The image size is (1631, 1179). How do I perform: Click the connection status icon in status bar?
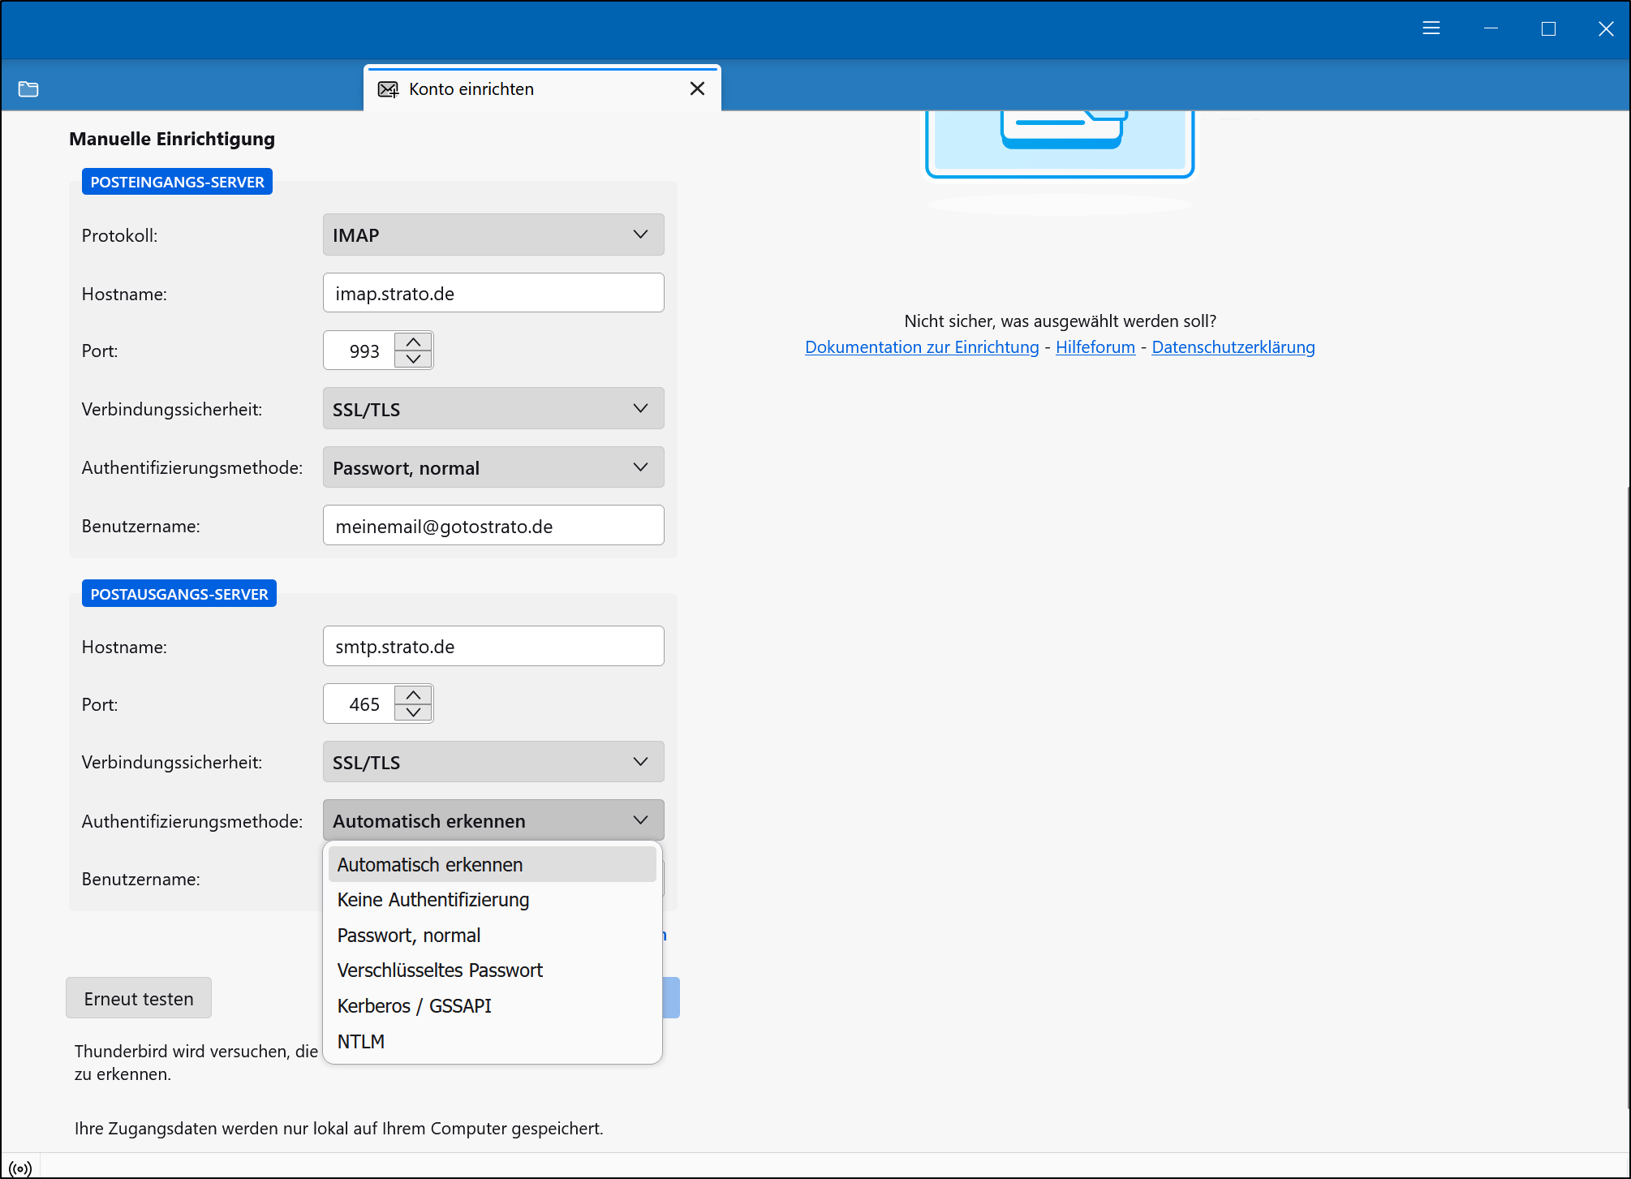tap(20, 1168)
